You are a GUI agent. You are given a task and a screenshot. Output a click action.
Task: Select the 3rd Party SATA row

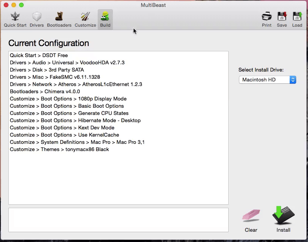click(118, 70)
